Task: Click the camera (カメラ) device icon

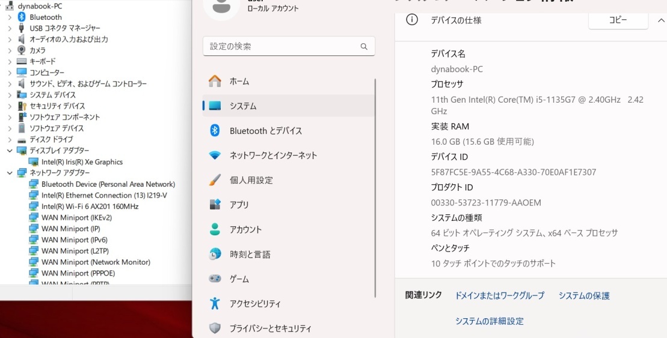Action: [21, 50]
